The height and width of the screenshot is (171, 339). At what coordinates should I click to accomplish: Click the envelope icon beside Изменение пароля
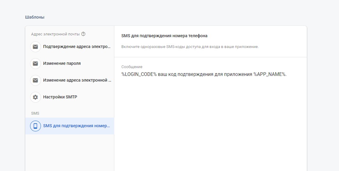[35, 64]
